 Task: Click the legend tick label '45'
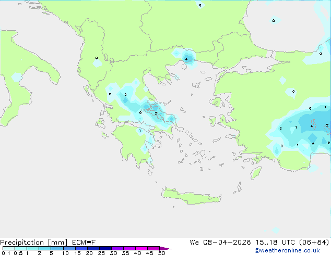point(150,253)
